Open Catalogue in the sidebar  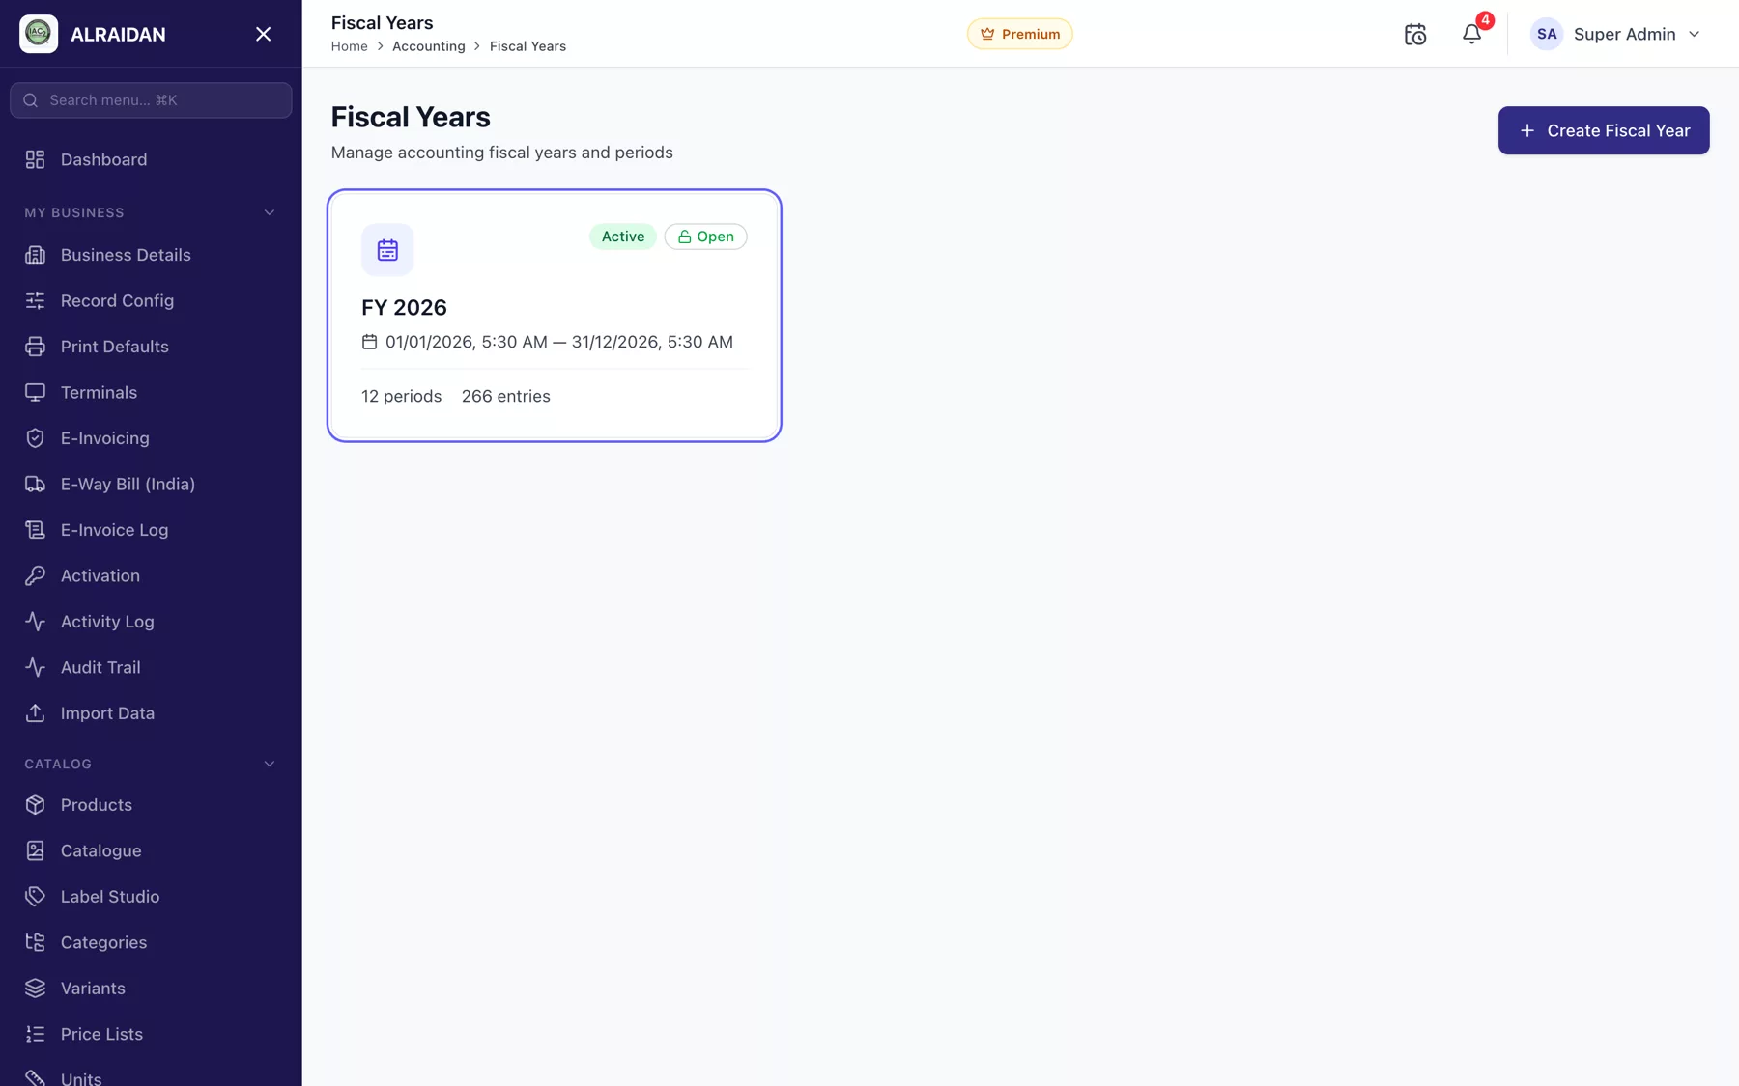pos(151,850)
